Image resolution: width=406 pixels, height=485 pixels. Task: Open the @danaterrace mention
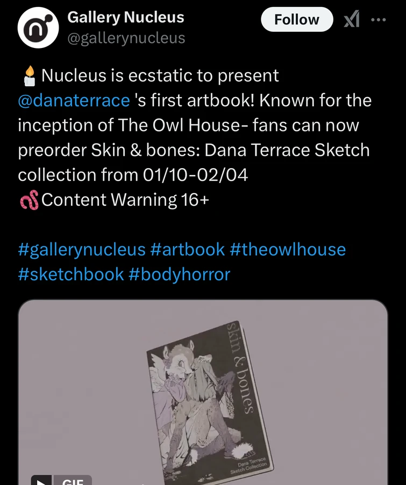[74, 101]
